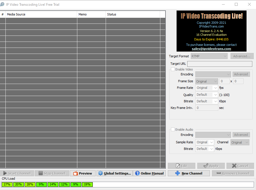This screenshot has height=190, width=256.
Task: Click the Apply checkmark icon
Action: (x=205, y=166)
